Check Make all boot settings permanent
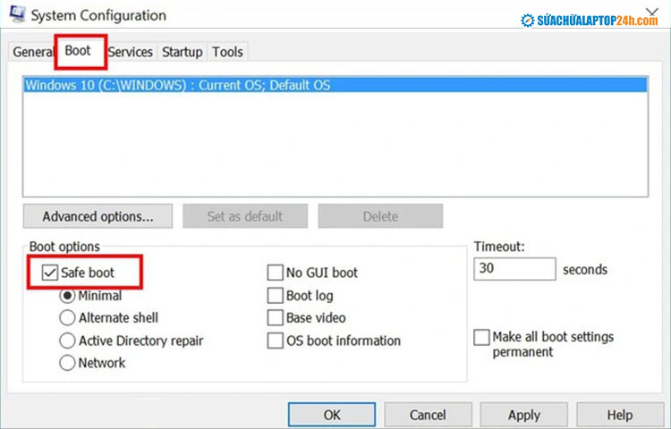 point(482,337)
